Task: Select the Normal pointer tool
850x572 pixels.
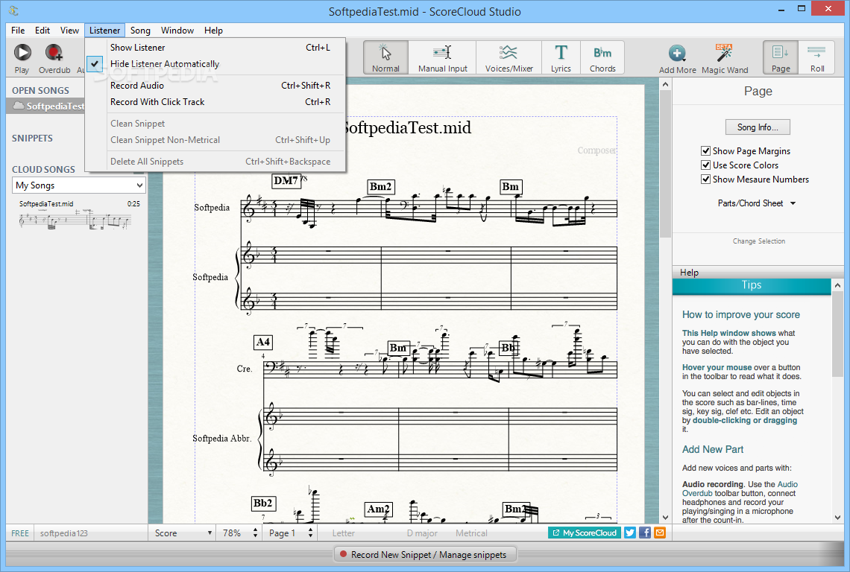Action: tap(385, 57)
